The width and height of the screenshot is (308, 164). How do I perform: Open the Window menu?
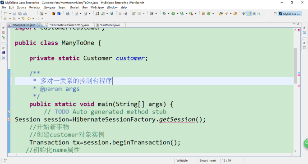tap(112, 8)
